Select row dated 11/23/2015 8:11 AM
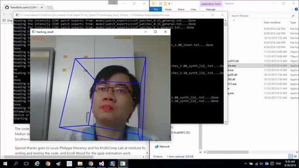The width and height of the screenshot is (299, 168). coord(263,89)
